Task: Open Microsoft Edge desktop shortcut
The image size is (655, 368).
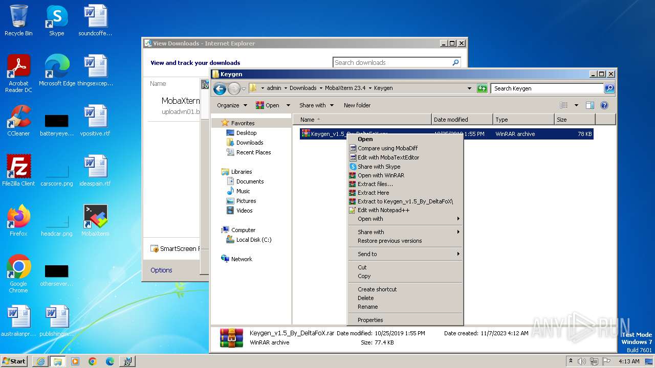Action: (57, 71)
